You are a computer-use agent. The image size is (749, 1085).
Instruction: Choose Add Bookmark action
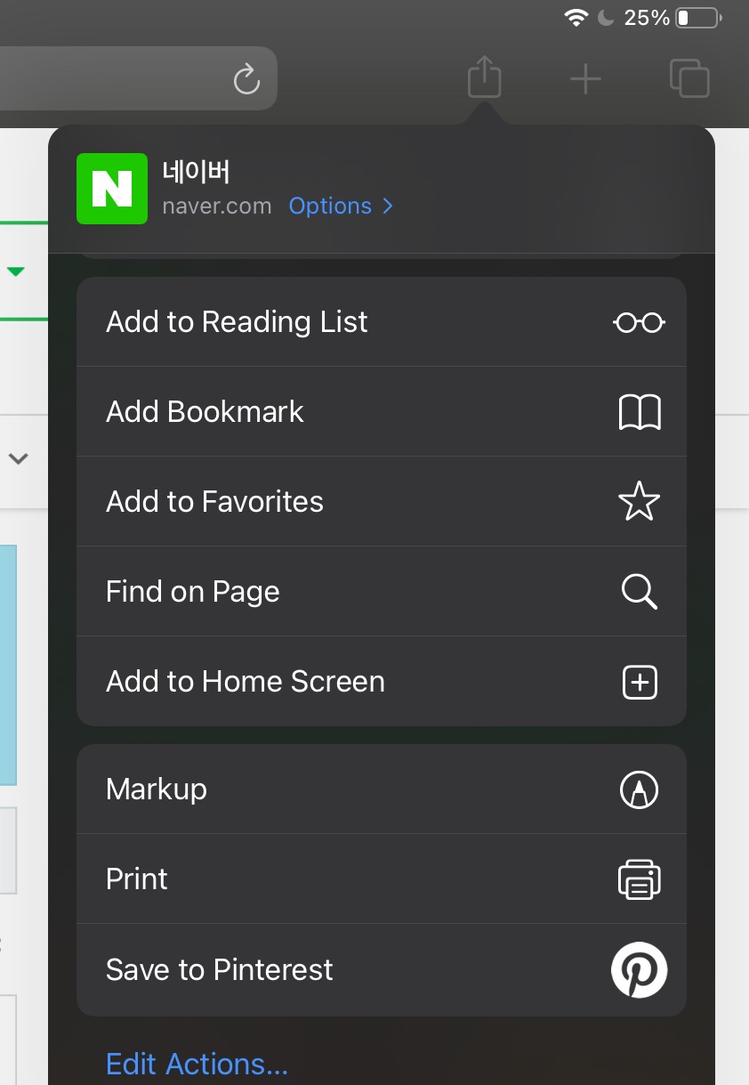(x=382, y=412)
